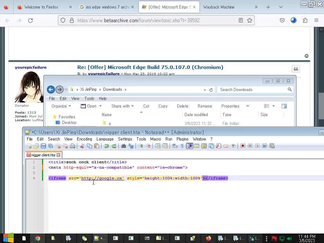This screenshot has width=324, height=243.
Task: Toggle Show All Characters pilcrow icon
Action: 182,146
